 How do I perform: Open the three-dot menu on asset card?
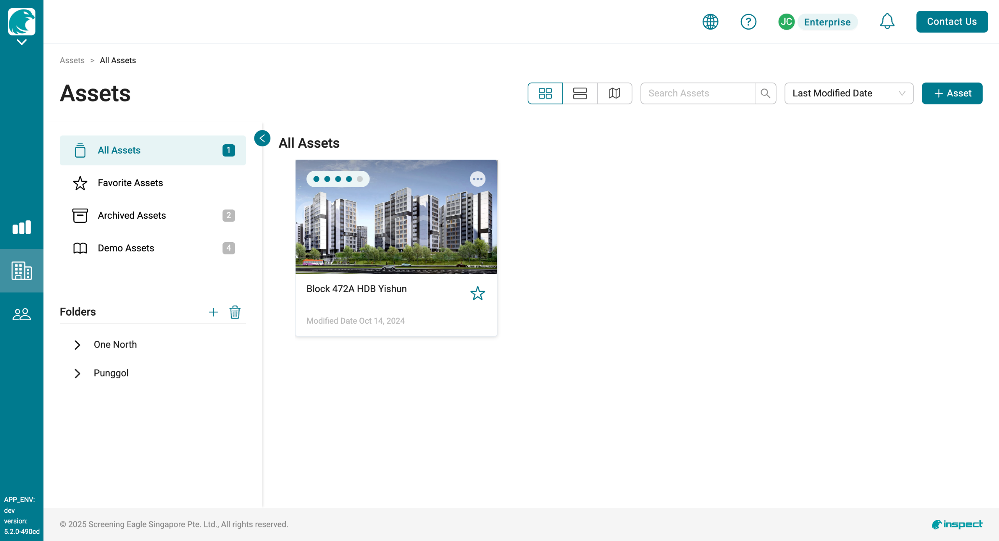[477, 179]
